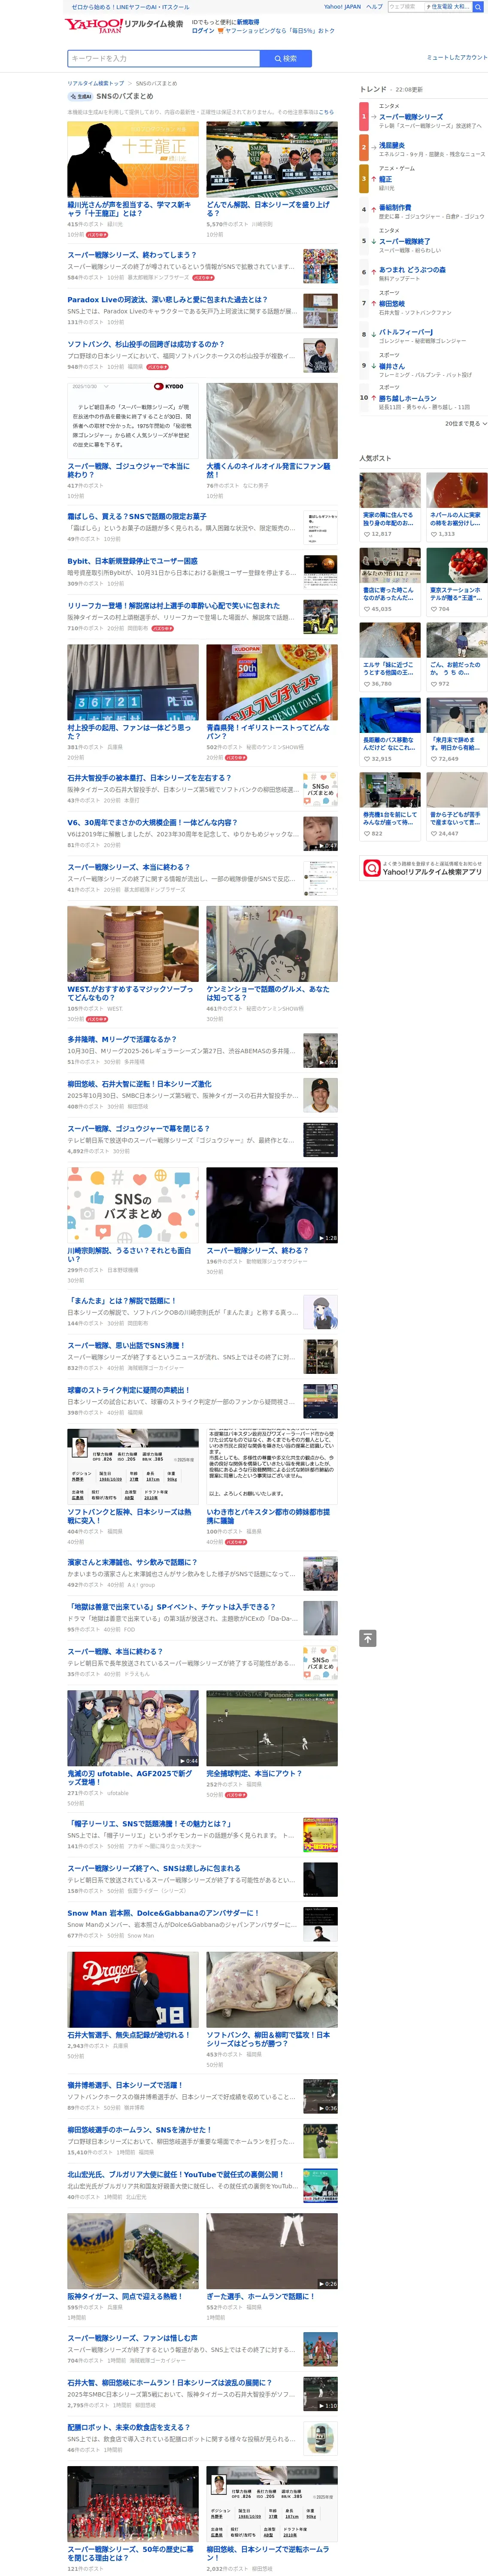Open the ヘルプ header link
Viewport: 488px width, 2576px height.
[x=374, y=7]
